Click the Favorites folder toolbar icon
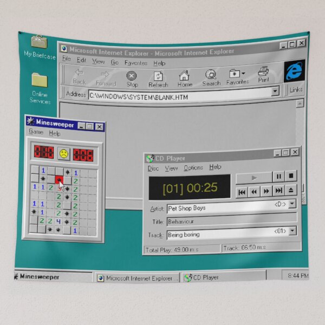 pos(235,74)
